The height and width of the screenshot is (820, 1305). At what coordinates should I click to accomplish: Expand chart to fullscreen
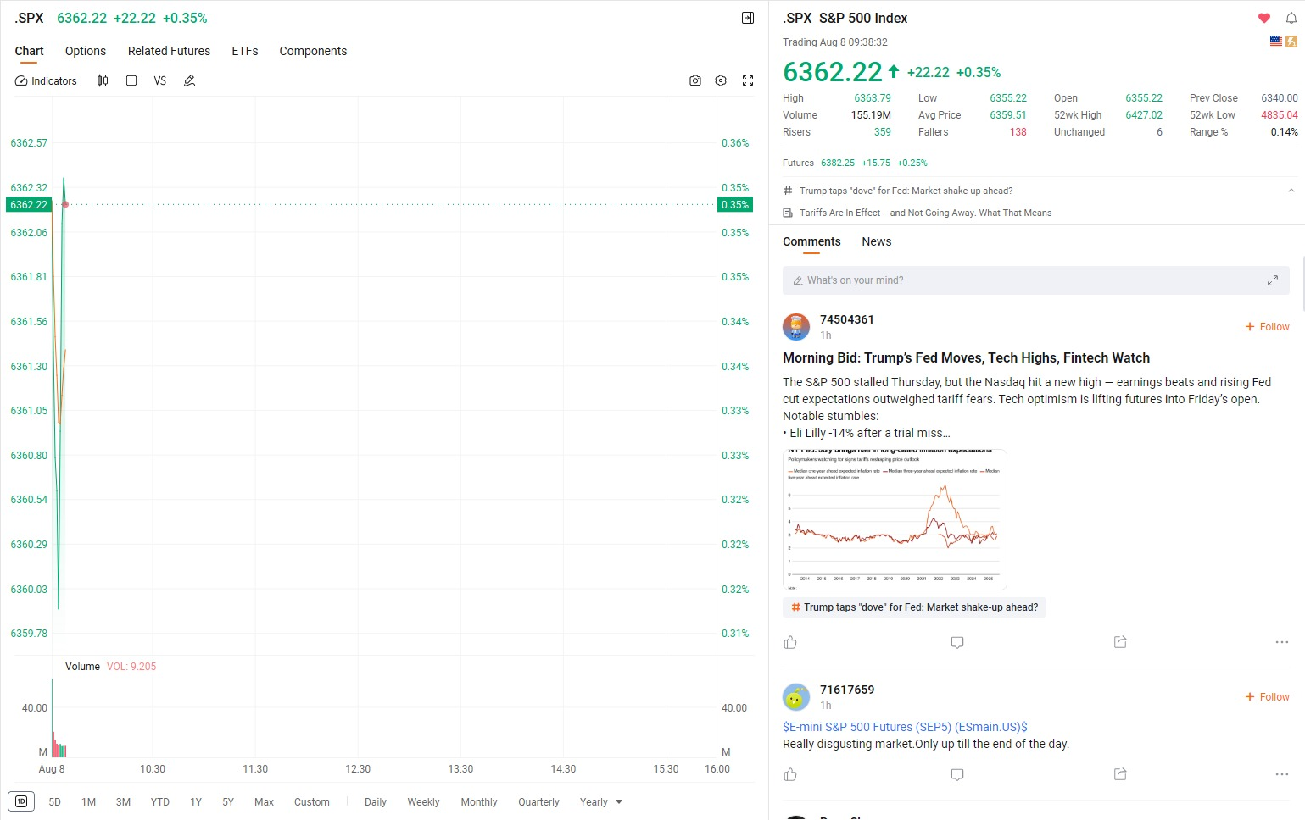(x=748, y=80)
